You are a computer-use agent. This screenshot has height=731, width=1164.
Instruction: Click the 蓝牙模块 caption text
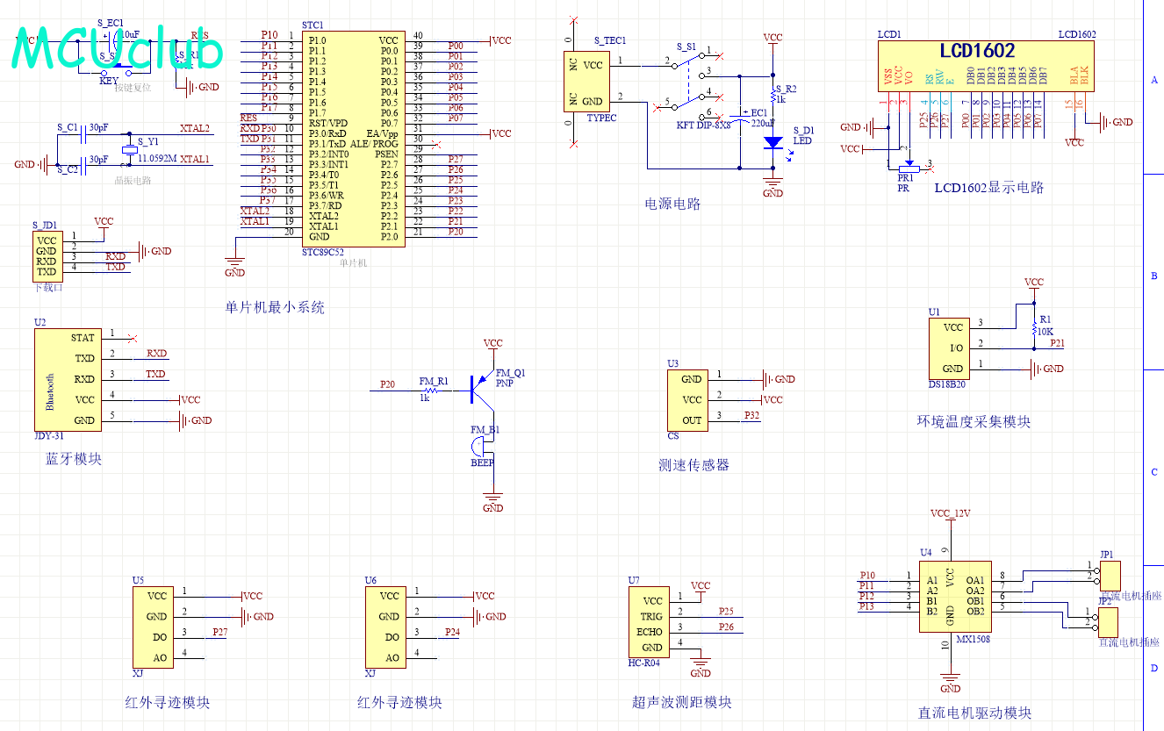(74, 459)
